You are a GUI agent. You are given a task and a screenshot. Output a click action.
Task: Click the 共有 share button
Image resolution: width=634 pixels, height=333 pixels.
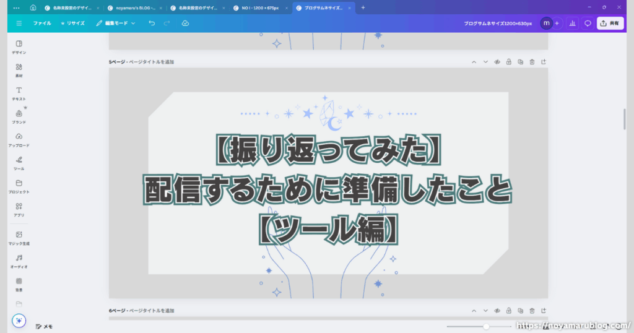click(x=610, y=23)
